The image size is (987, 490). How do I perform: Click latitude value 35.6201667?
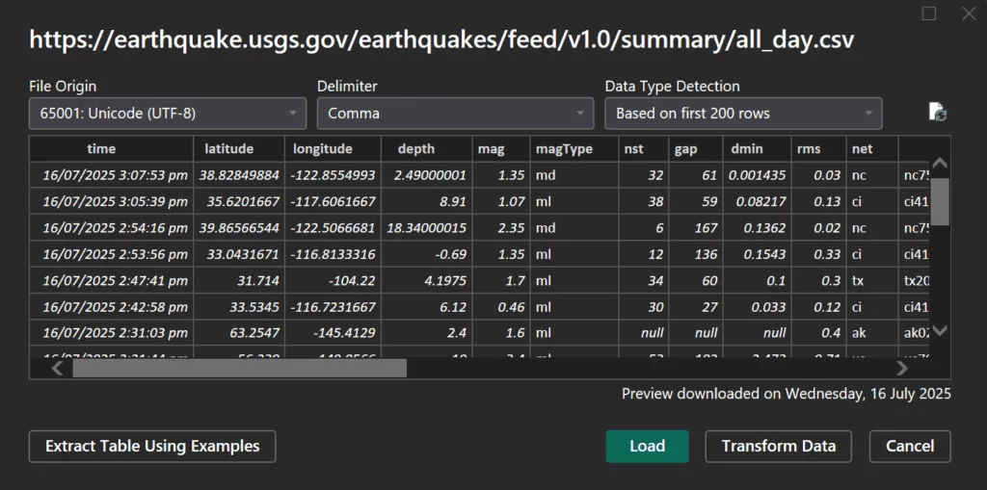pyautogui.click(x=239, y=201)
